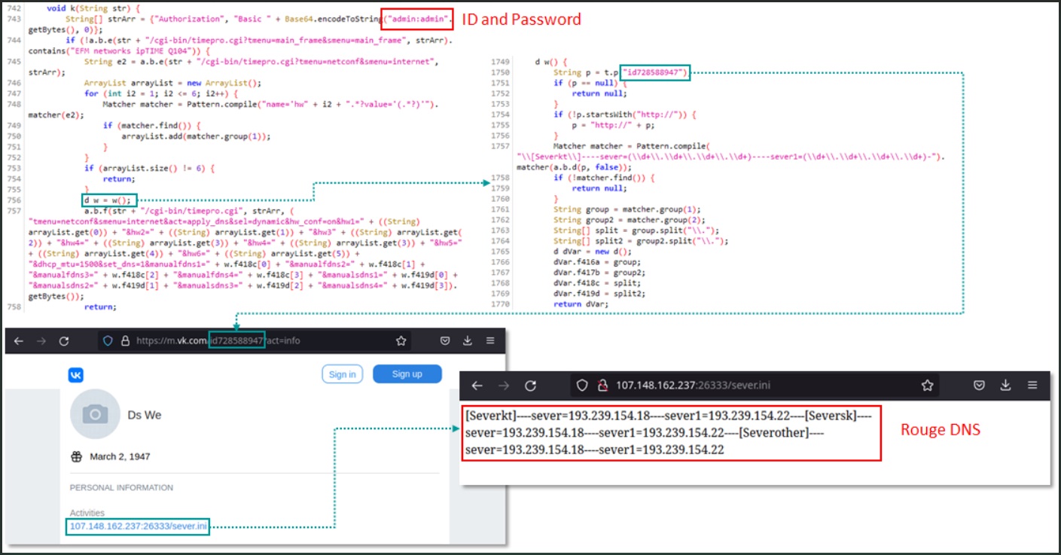Open downloads panel in sever.ini window
1061x555 pixels.
[x=1005, y=385]
